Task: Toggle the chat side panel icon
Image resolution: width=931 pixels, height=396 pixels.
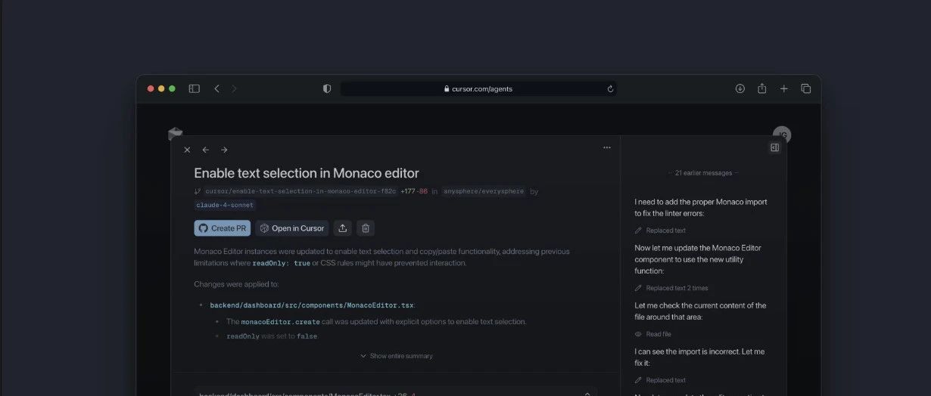Action: tap(774, 148)
